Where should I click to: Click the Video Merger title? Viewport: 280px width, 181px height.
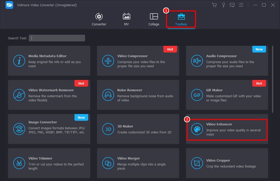point(128,158)
